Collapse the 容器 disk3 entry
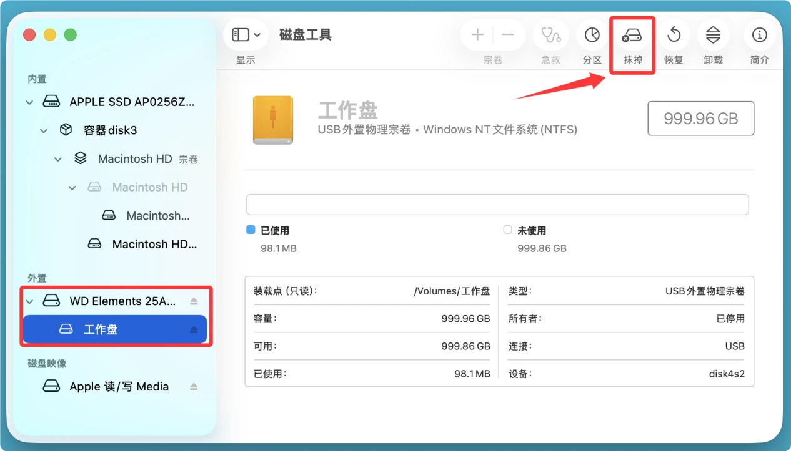Viewport: 791px width, 451px height. pos(43,130)
